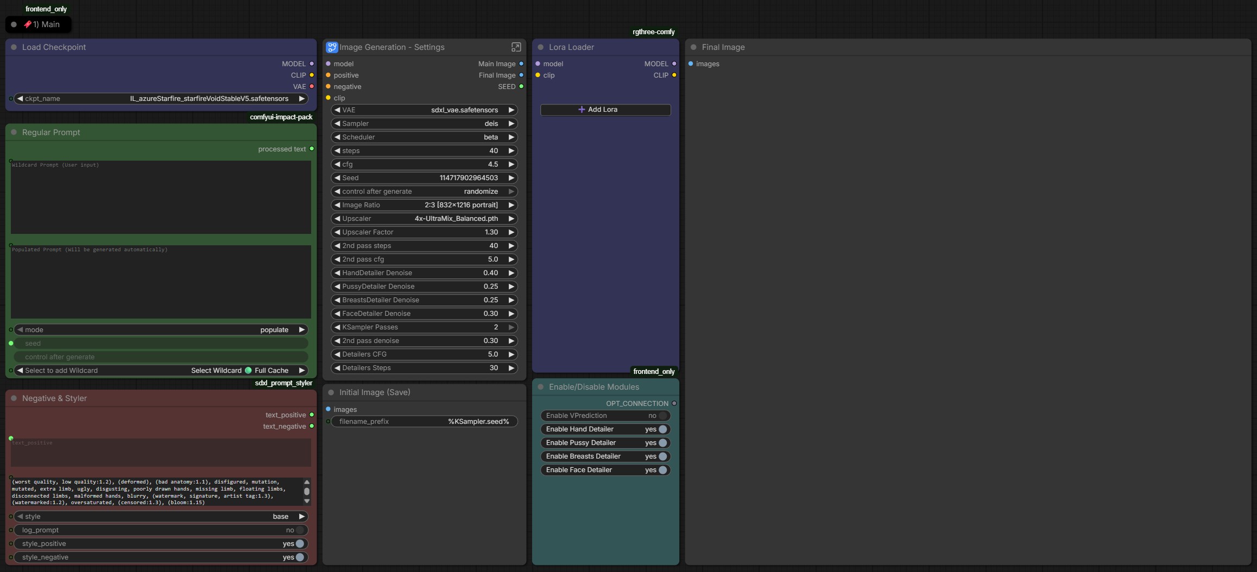Click the Populated Prompt text area
This screenshot has width=1257, height=572.
coord(161,282)
